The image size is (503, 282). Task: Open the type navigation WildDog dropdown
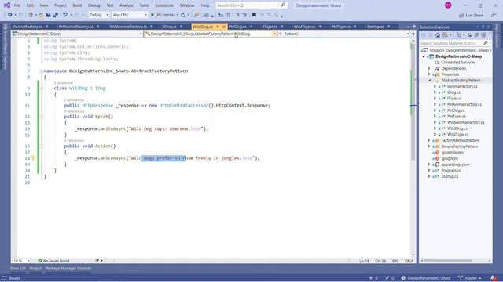tap(211, 34)
